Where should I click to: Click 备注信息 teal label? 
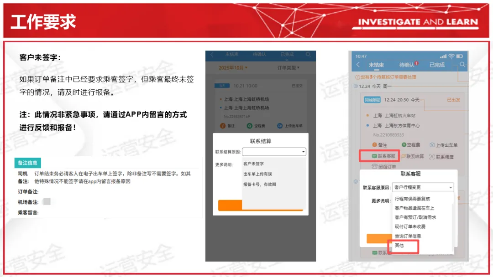tap(28, 163)
